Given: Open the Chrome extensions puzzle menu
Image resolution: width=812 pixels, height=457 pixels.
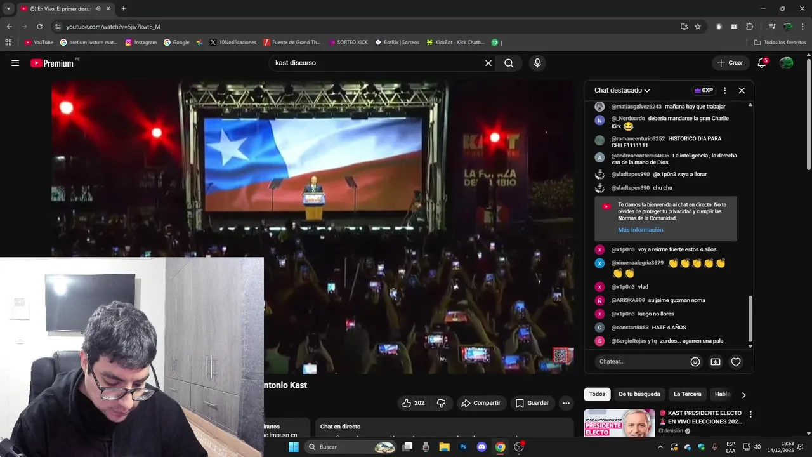Looking at the screenshot, I should click(749, 27).
